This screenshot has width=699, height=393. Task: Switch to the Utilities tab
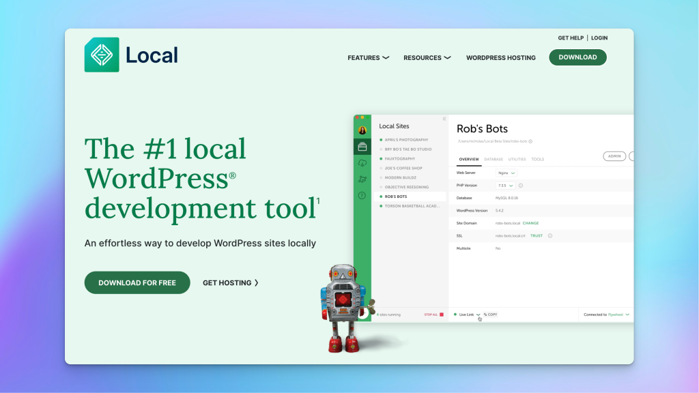(x=517, y=159)
